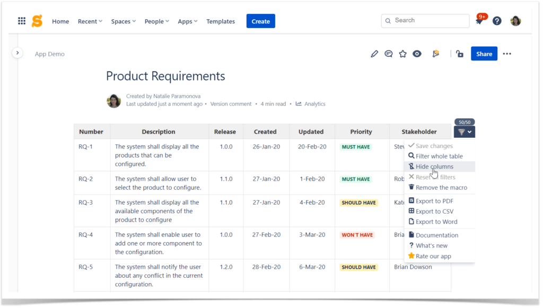Click the Create button

click(x=260, y=21)
